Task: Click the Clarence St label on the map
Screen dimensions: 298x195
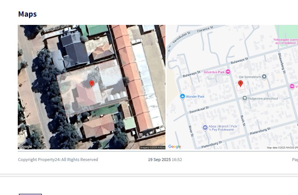Action: pyautogui.click(x=205, y=28)
